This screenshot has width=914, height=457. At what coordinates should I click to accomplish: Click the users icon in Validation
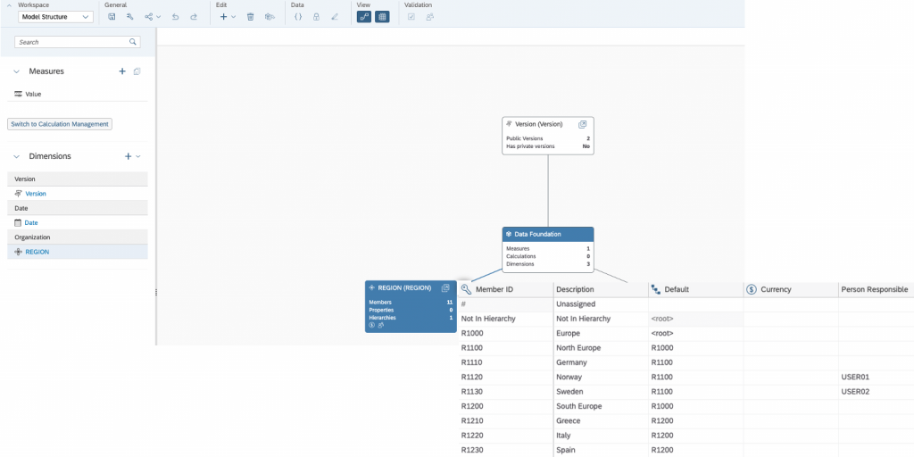point(429,17)
